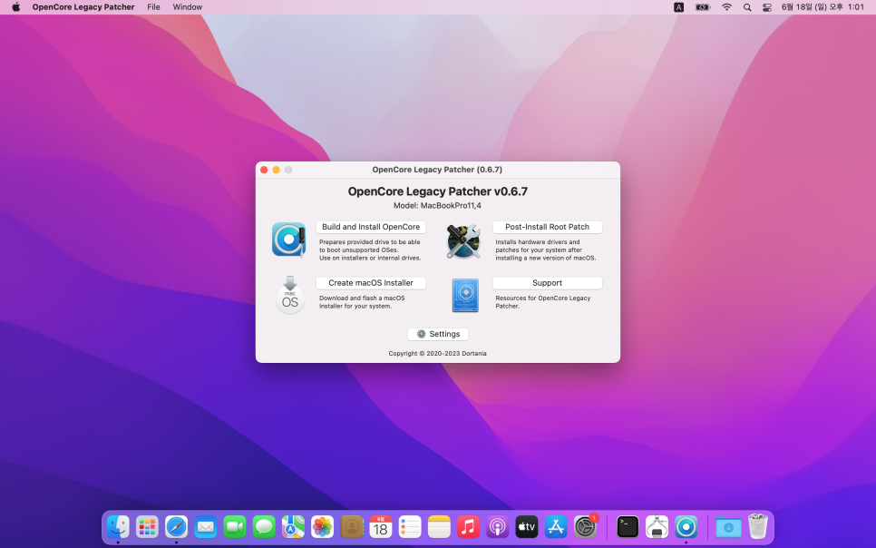Click the Build and Install OpenCore drive icon
Image resolution: width=876 pixels, height=548 pixels.
coord(289,240)
